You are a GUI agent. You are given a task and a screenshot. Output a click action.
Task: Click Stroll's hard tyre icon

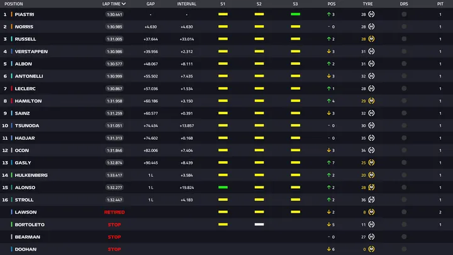click(x=371, y=200)
